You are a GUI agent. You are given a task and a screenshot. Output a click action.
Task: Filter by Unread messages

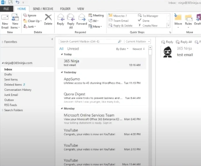(x=73, y=49)
